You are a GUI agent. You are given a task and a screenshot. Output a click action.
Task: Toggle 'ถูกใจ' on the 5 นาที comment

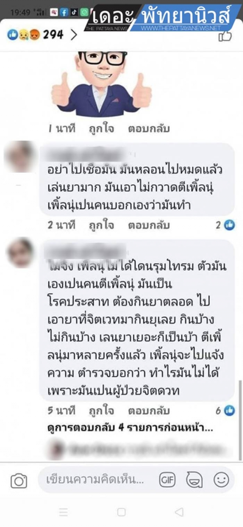[101, 411]
